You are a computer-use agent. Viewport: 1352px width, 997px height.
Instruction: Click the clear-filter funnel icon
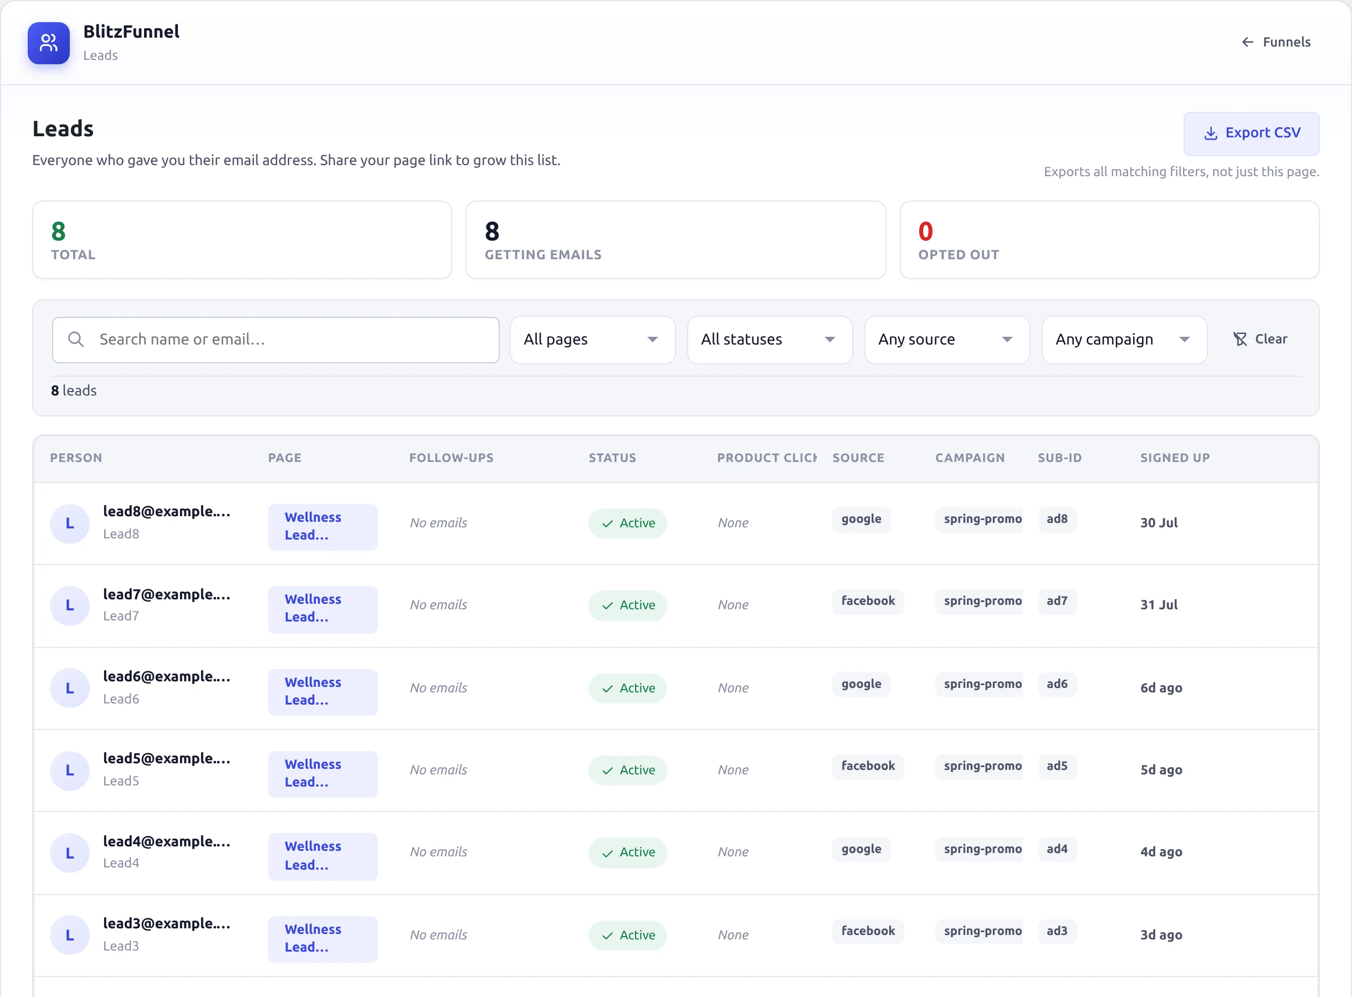click(x=1240, y=339)
